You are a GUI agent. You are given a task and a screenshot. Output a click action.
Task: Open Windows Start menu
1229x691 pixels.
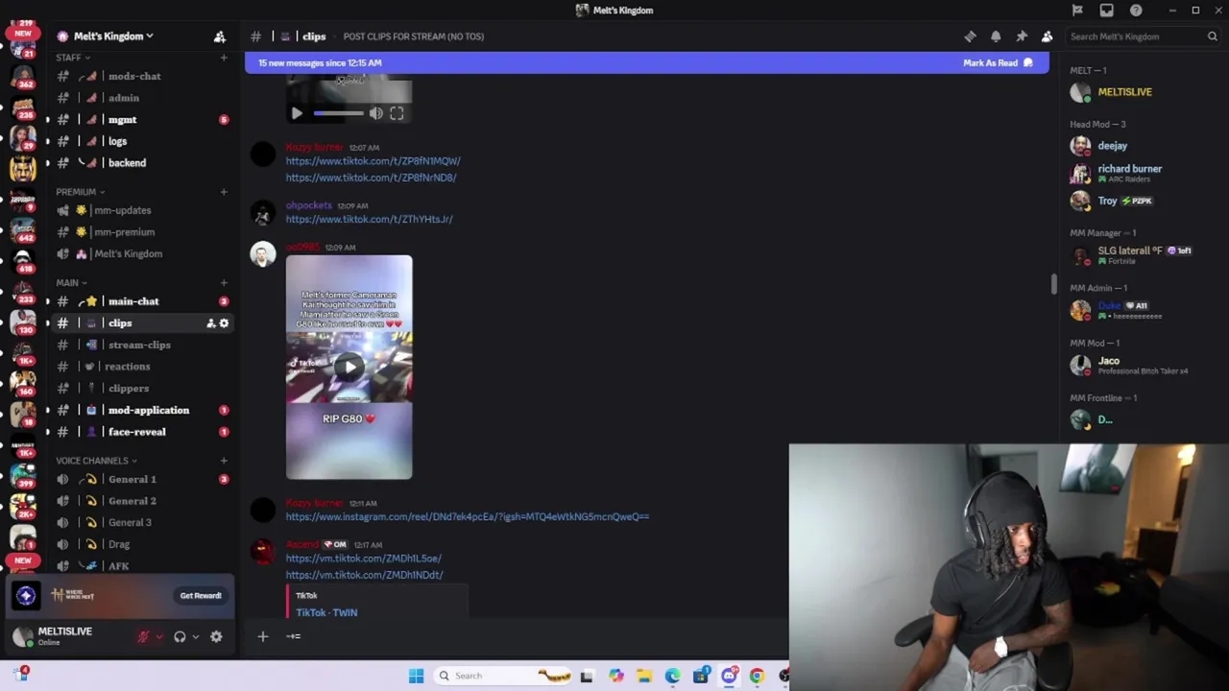pos(416,676)
